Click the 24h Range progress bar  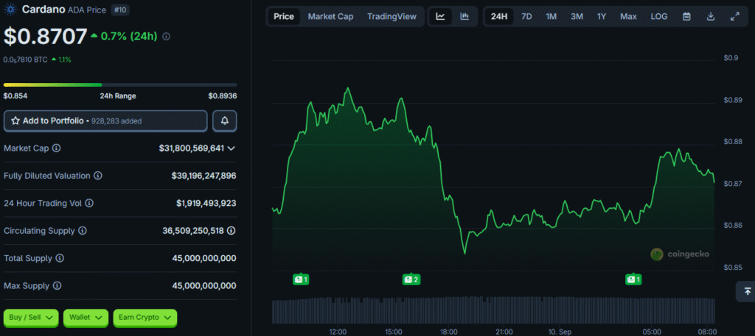(120, 85)
